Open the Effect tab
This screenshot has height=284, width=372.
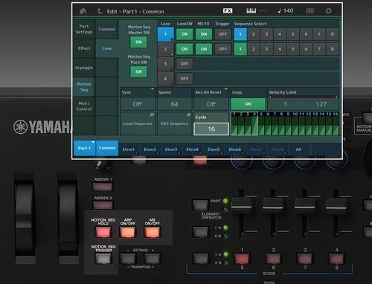click(x=84, y=48)
